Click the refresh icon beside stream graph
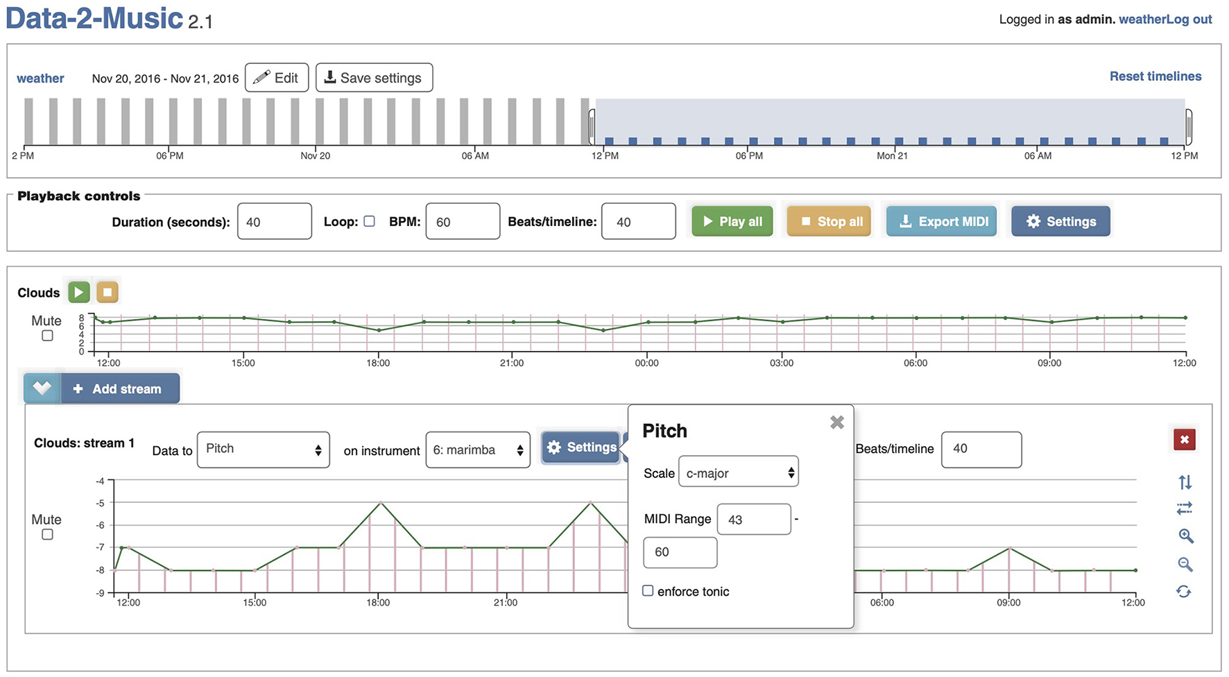The image size is (1229, 677). point(1184,592)
